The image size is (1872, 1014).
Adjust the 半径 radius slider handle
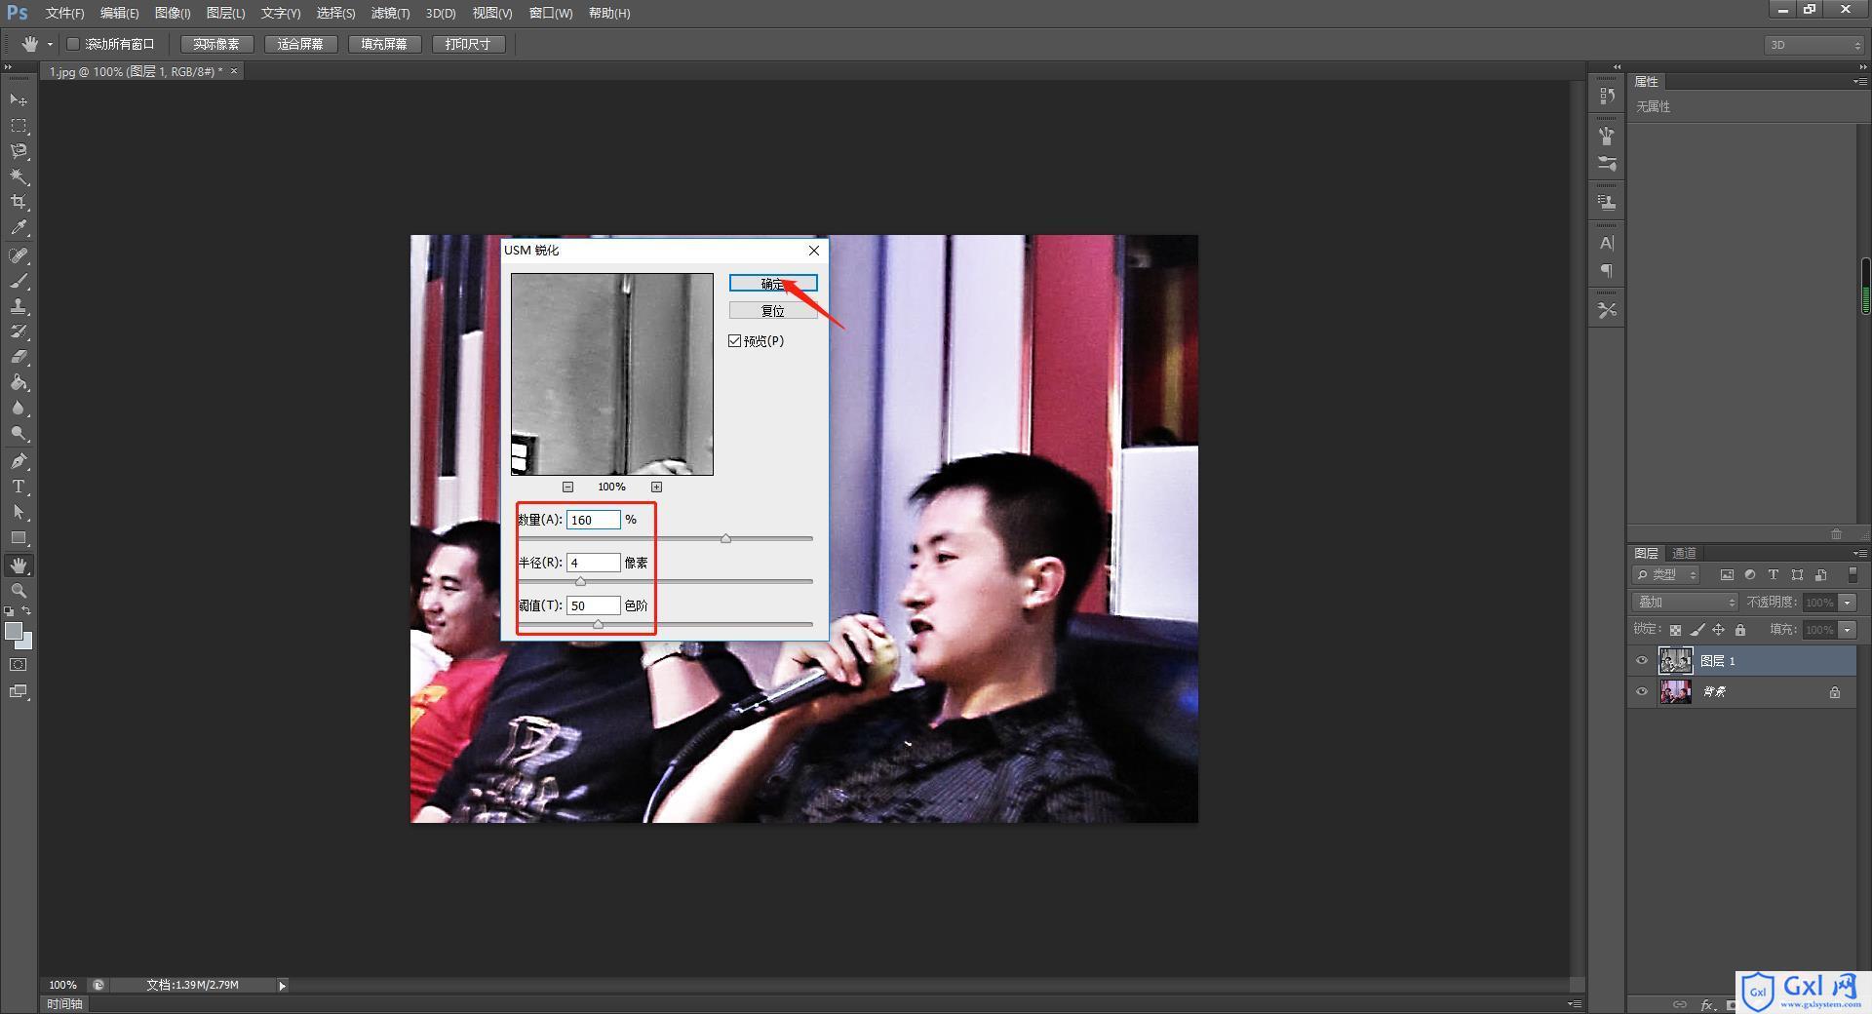[x=580, y=581]
